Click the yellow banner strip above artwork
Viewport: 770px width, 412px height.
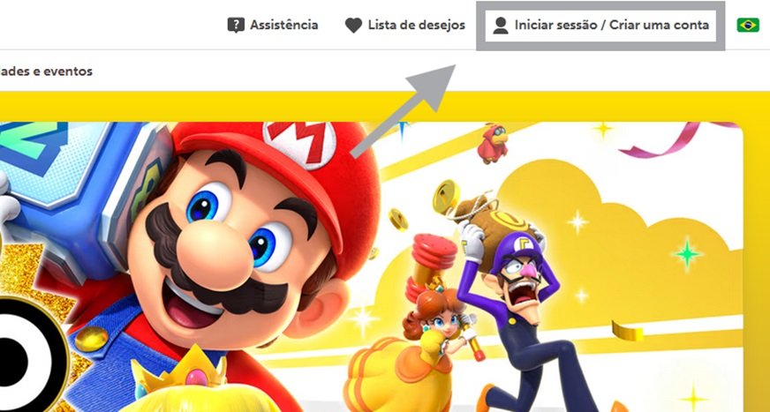pos(385,107)
